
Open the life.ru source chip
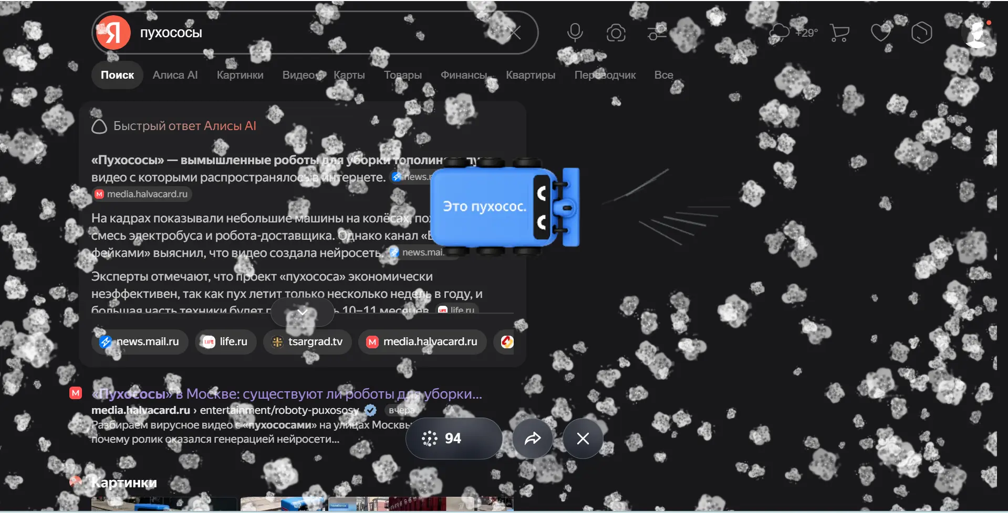pos(225,342)
